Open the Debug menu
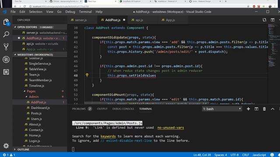280x157 pixels. [x=70, y=12]
